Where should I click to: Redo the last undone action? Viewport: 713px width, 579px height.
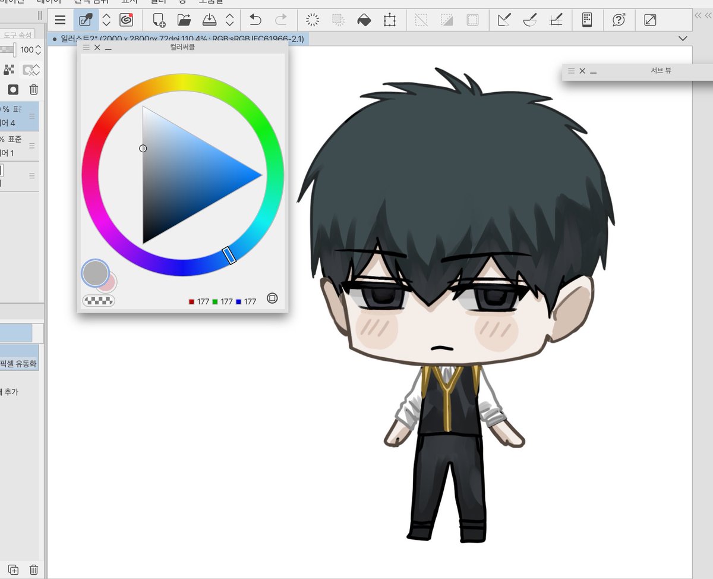[x=281, y=20]
